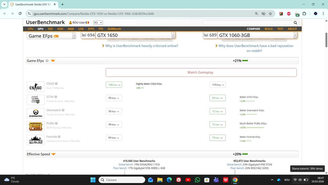The height and width of the screenshot is (185, 328).
Task: Open the weather widget 5°C Cloudy
Action: coord(12,180)
